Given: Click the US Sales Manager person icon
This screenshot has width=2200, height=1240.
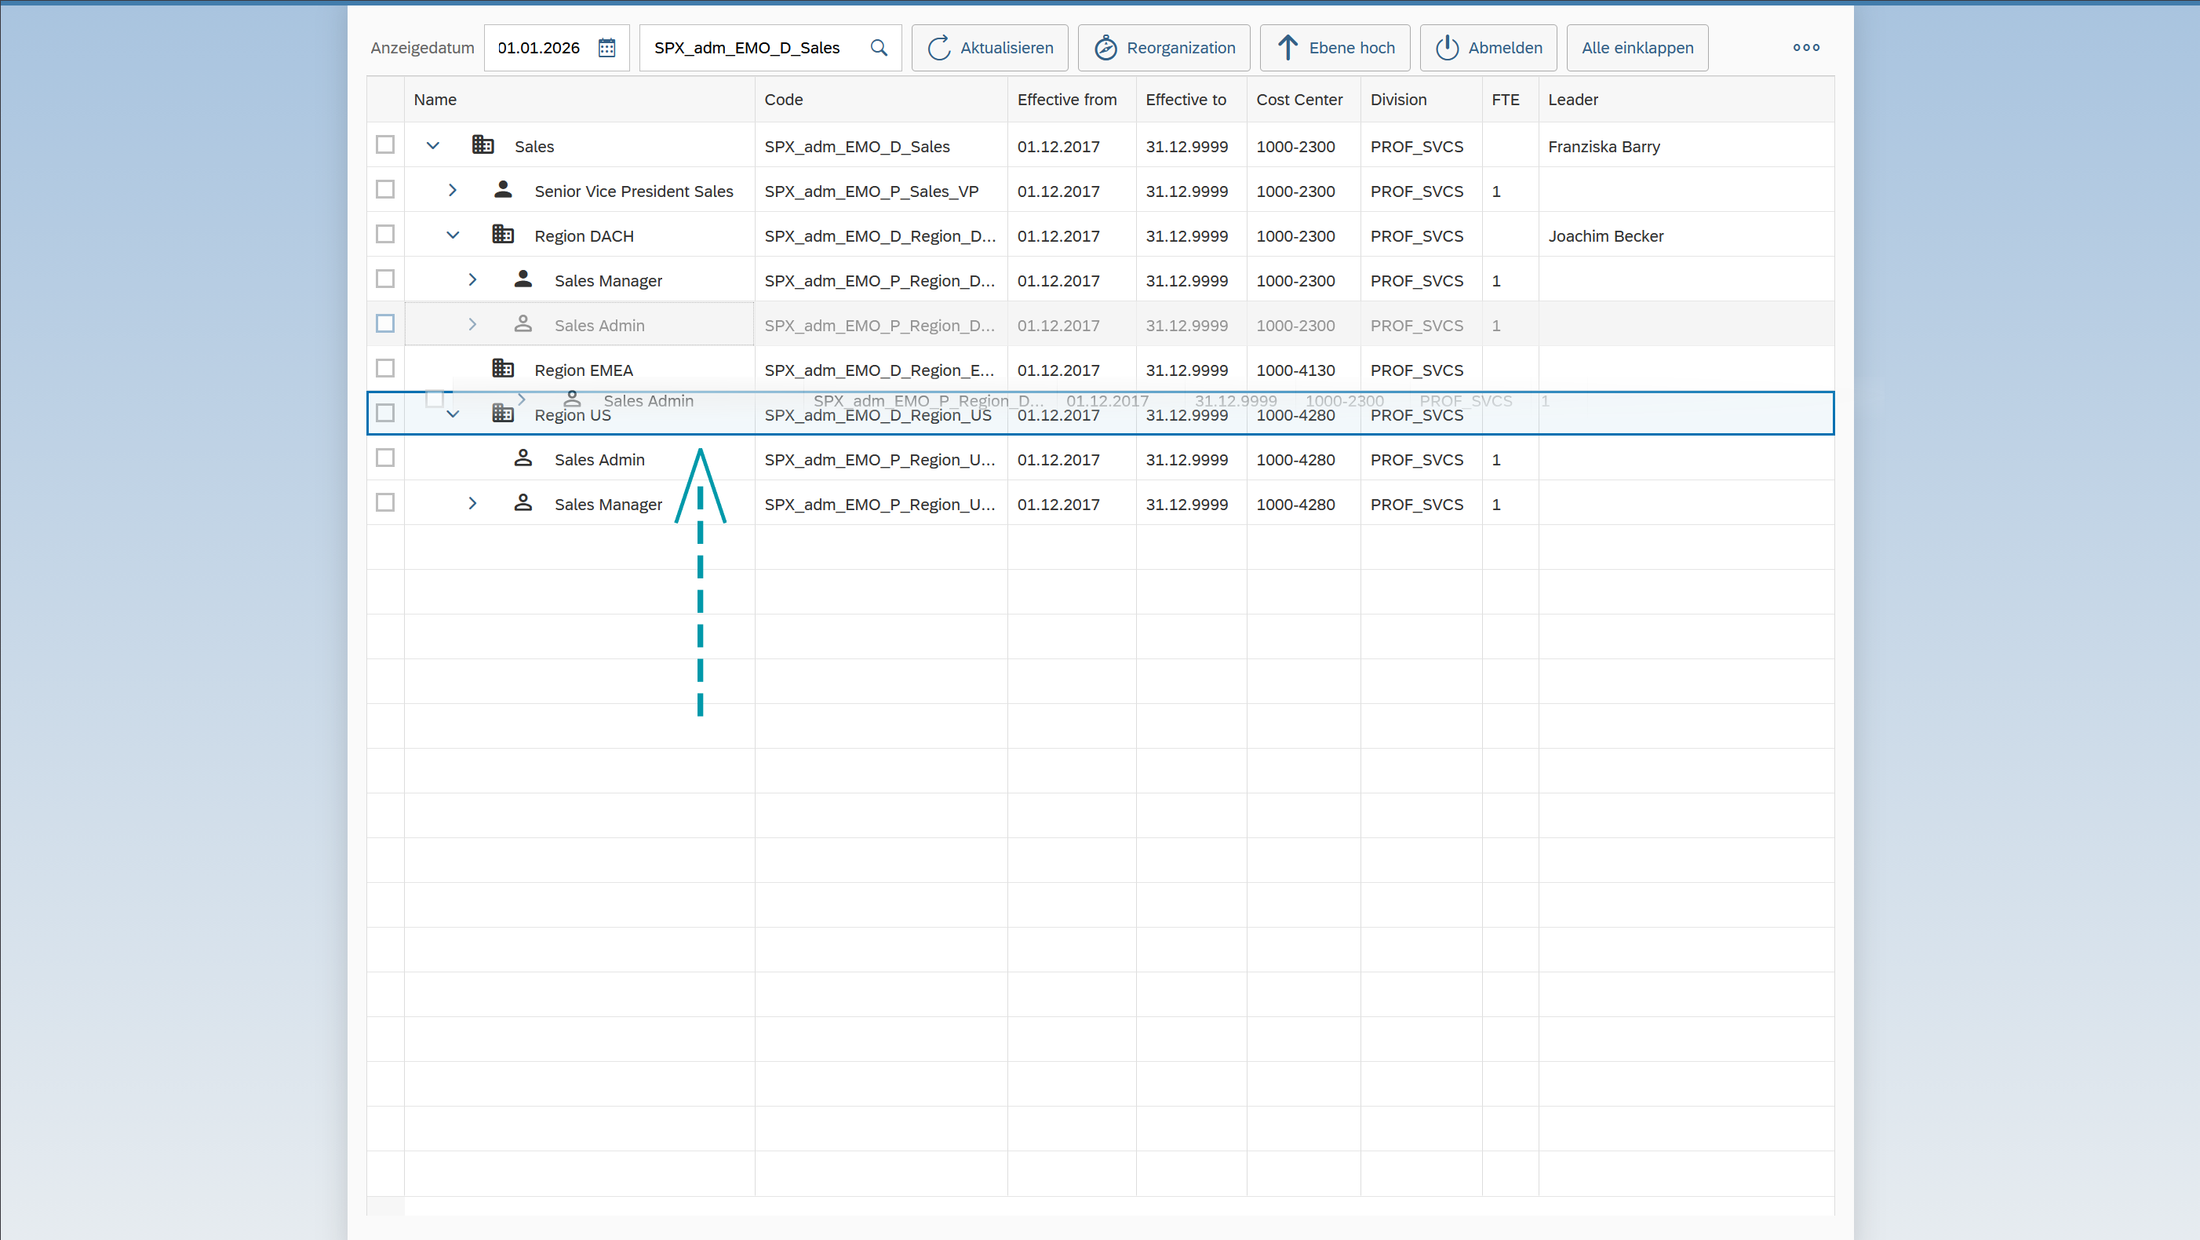Looking at the screenshot, I should click(523, 503).
